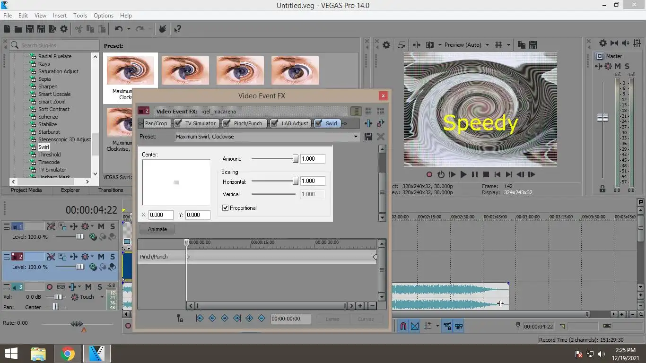Expand the overlays grid dropdown arrow

pos(509,45)
